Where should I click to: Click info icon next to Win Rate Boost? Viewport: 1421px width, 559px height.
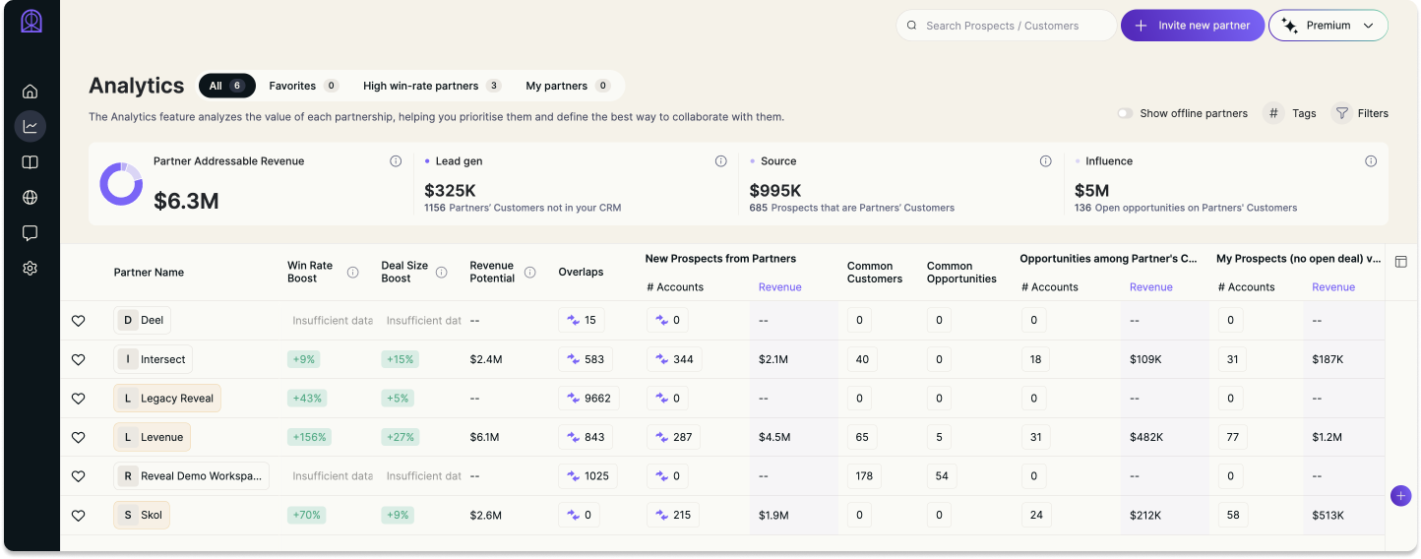[353, 273]
